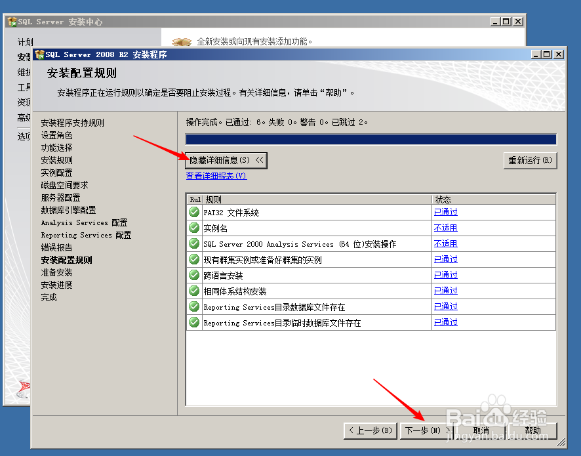Click 规则 column header
581x456 pixels.
tap(317, 199)
